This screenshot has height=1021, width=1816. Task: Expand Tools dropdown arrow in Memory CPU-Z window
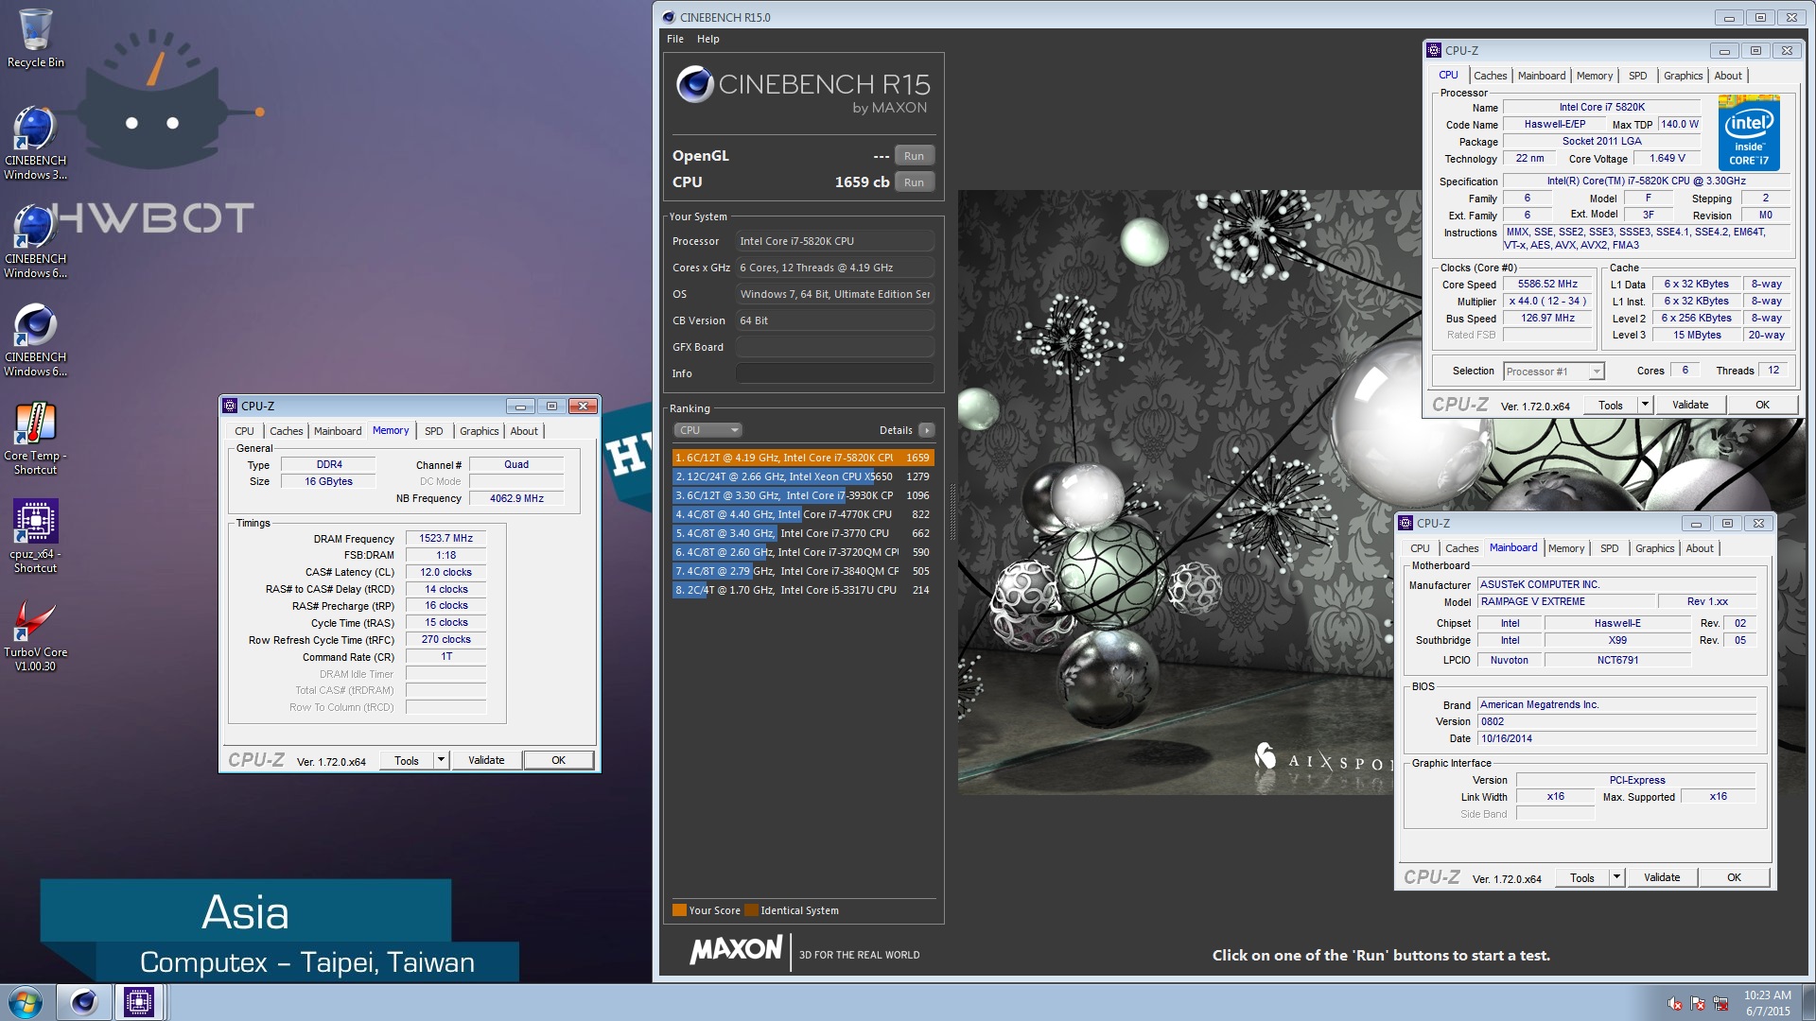[x=441, y=760]
